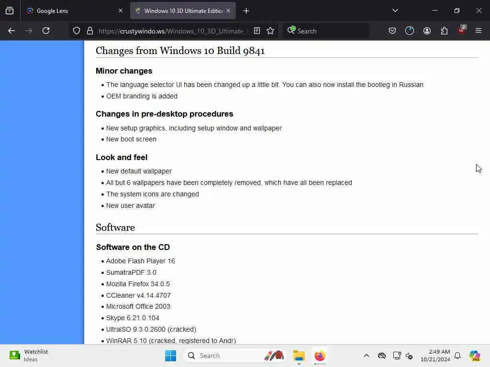490x367 pixels.
Task: Click the 'Look and feel' heading
Action: (x=122, y=157)
